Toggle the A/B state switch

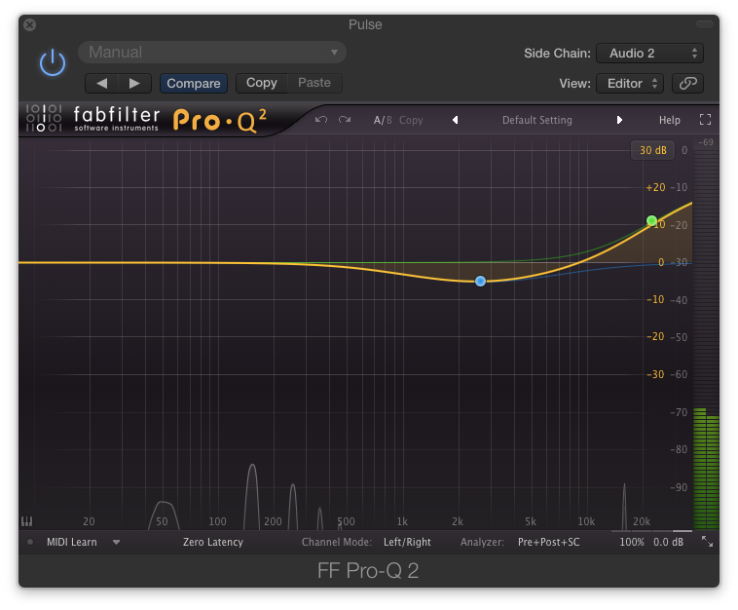[383, 120]
